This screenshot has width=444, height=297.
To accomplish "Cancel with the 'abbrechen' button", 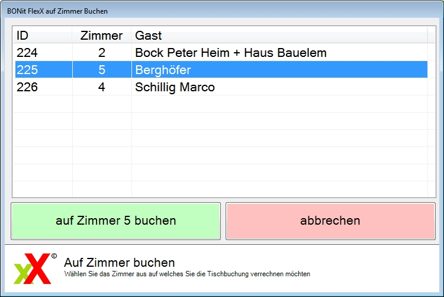I will 330,221.
